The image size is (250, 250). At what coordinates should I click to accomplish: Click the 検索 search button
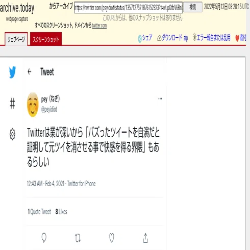(193, 7)
